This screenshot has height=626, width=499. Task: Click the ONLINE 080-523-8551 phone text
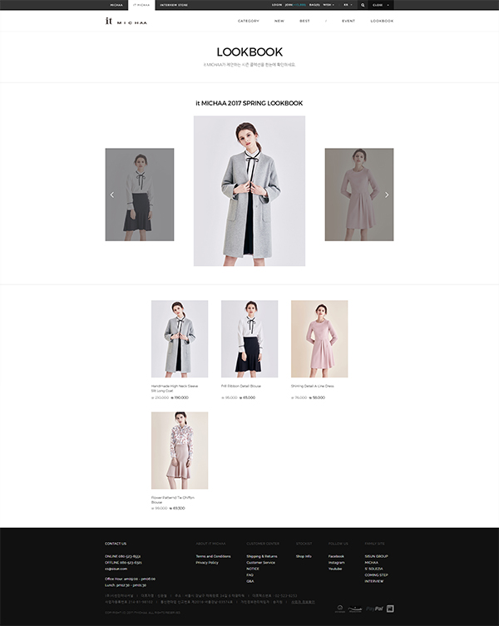[x=122, y=556]
